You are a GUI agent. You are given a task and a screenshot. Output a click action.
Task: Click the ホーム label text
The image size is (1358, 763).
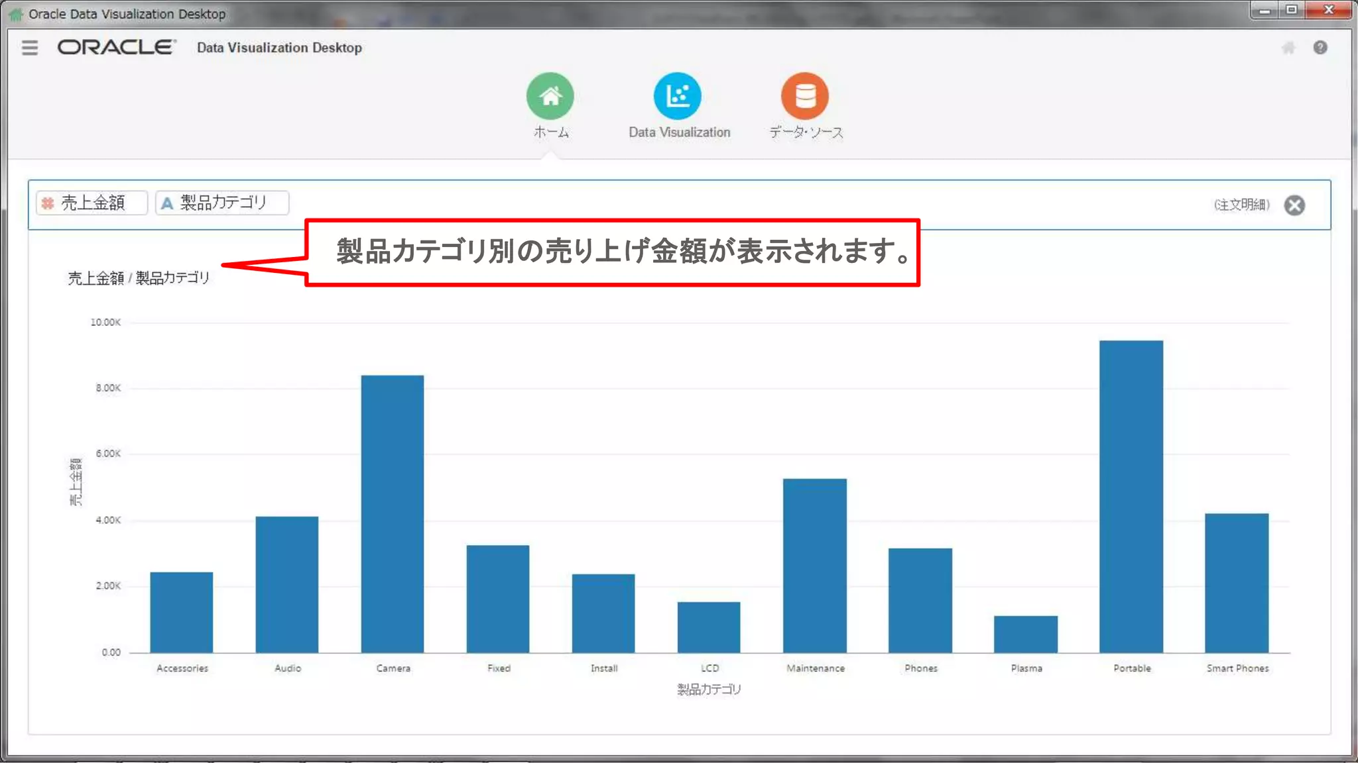click(551, 132)
